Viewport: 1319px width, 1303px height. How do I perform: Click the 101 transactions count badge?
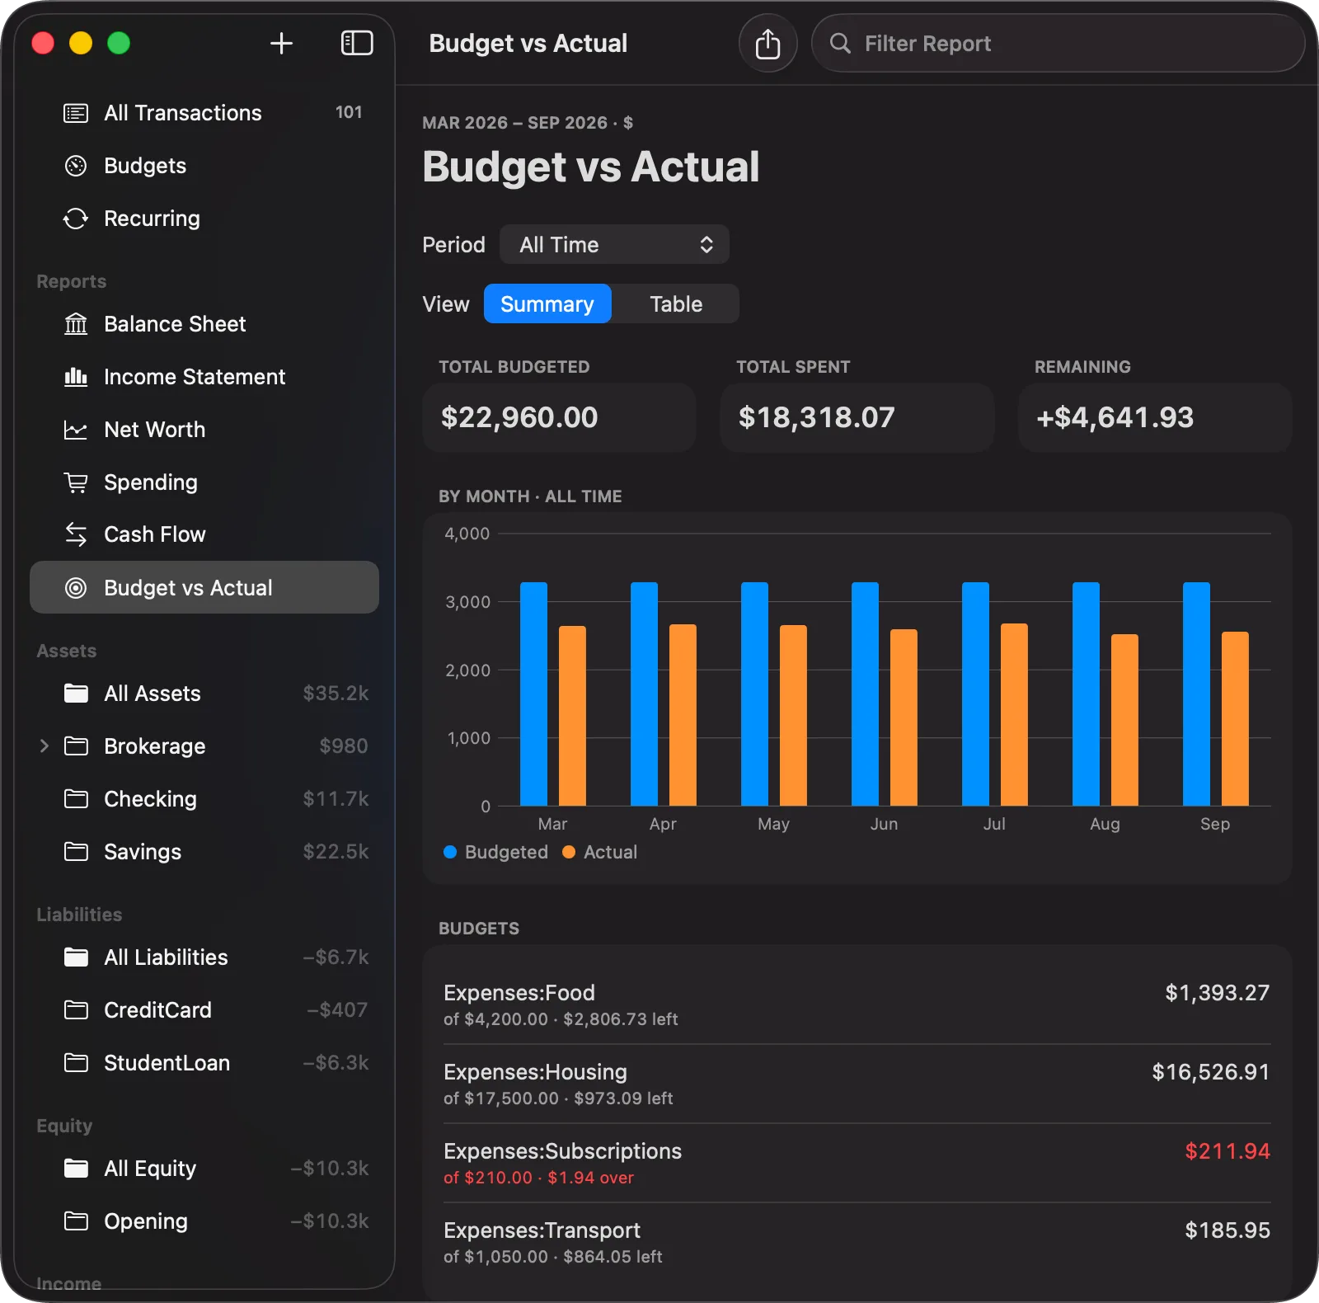[x=349, y=112]
